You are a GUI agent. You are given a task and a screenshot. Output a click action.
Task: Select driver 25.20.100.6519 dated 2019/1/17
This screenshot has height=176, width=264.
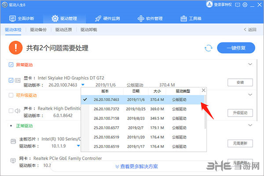[x=143, y=147]
